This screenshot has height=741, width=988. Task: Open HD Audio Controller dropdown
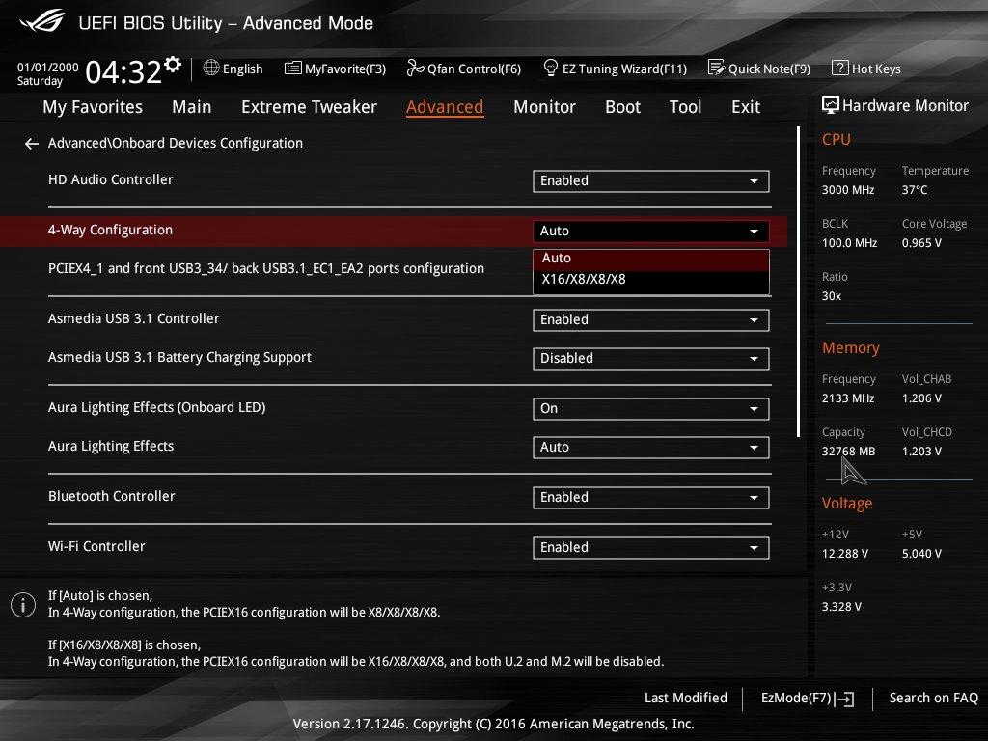click(x=651, y=180)
